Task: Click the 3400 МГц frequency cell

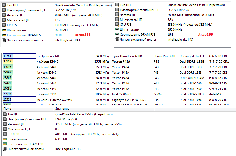Action: [x=102, y=78]
